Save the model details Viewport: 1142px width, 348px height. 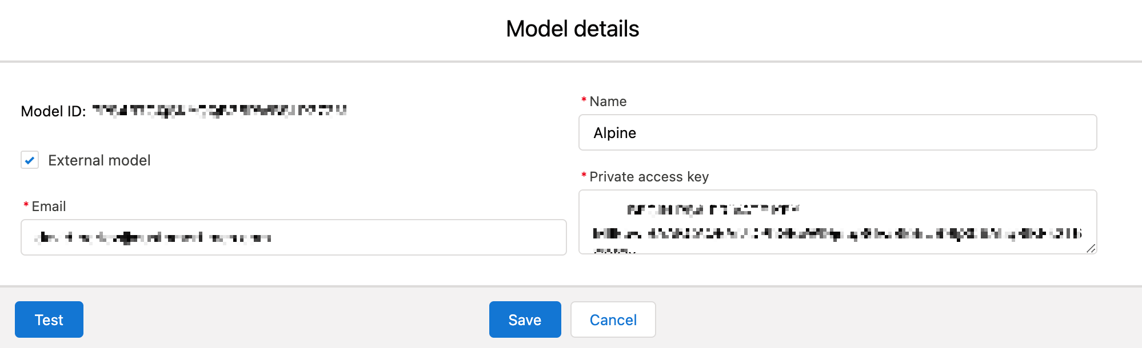pyautogui.click(x=525, y=319)
